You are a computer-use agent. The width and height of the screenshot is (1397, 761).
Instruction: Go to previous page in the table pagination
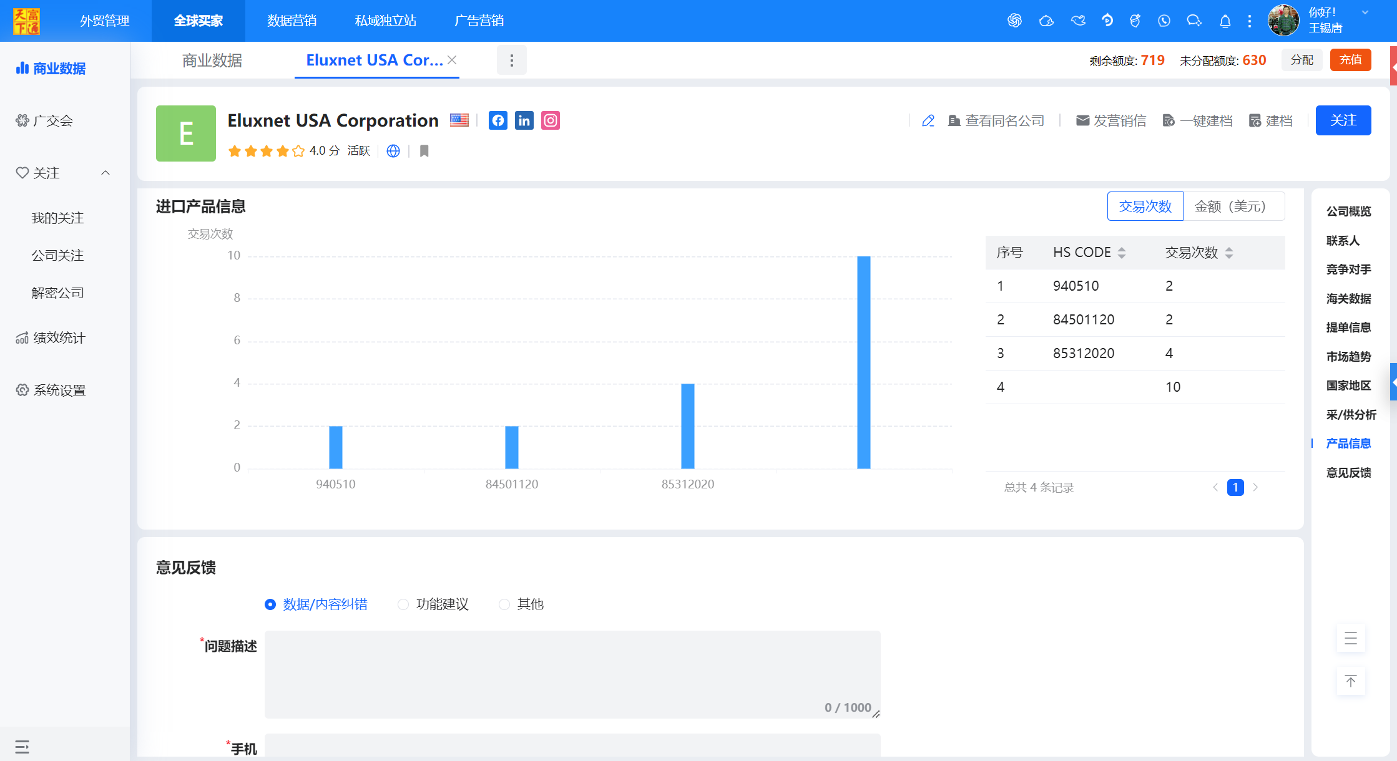pyautogui.click(x=1215, y=487)
